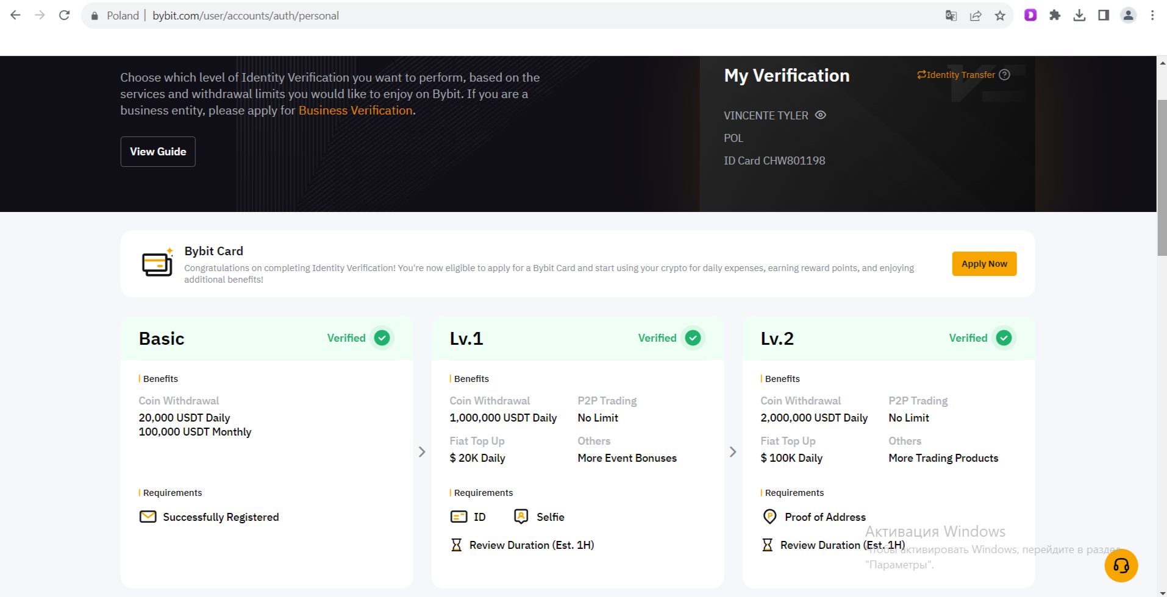Click the Basic level Verified checkmark
The image size is (1167, 597).
(x=382, y=338)
